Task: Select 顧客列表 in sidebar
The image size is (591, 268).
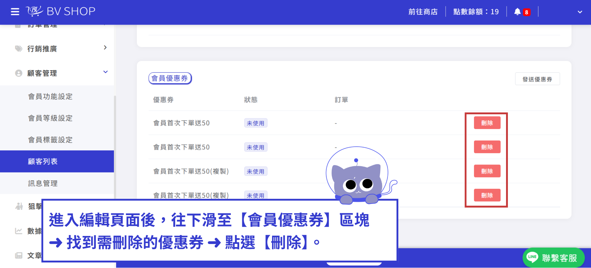Action: (x=57, y=161)
